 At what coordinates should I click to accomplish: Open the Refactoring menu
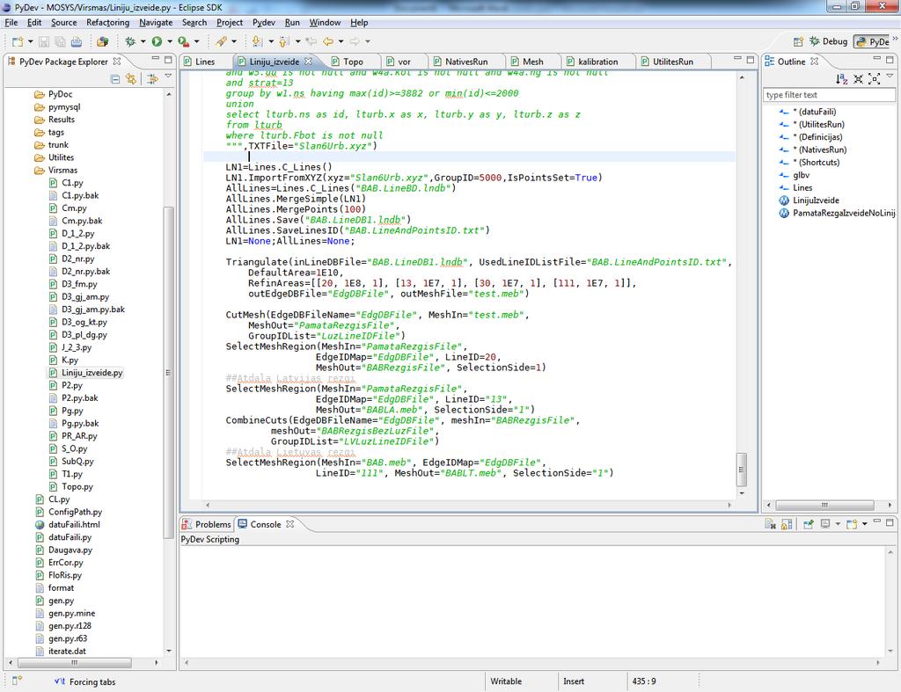108,22
